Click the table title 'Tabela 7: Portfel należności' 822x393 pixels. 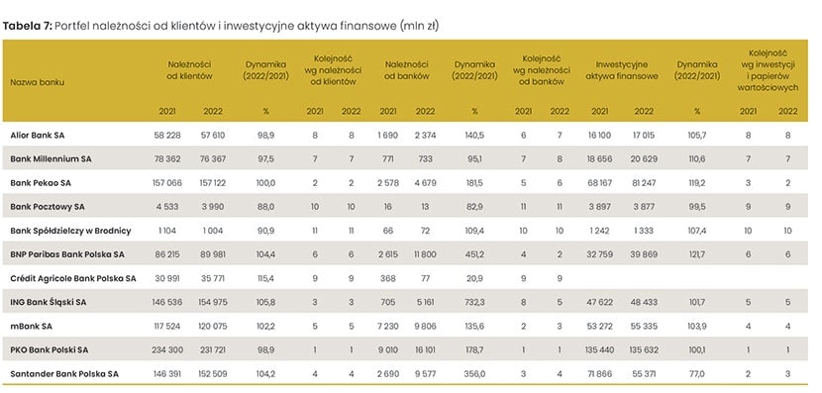point(221,27)
